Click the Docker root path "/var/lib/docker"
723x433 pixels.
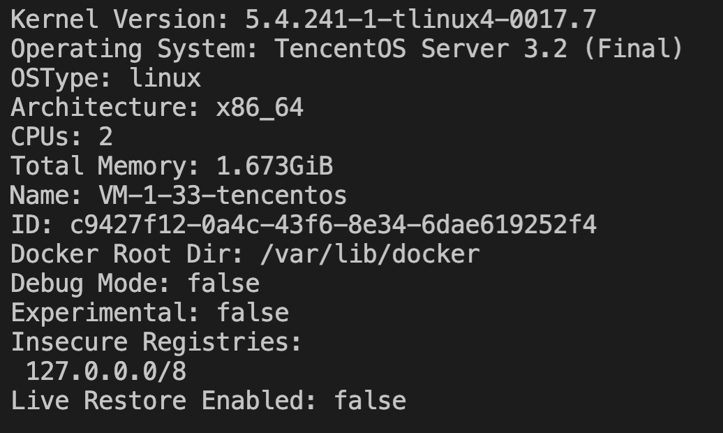coord(369,254)
